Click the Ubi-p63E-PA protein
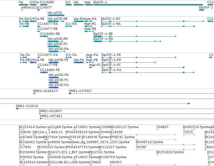 (53, 88)
